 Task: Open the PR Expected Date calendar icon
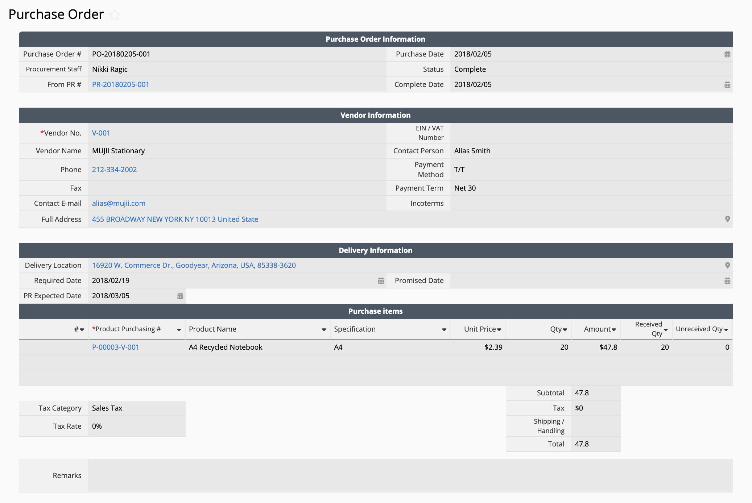180,296
